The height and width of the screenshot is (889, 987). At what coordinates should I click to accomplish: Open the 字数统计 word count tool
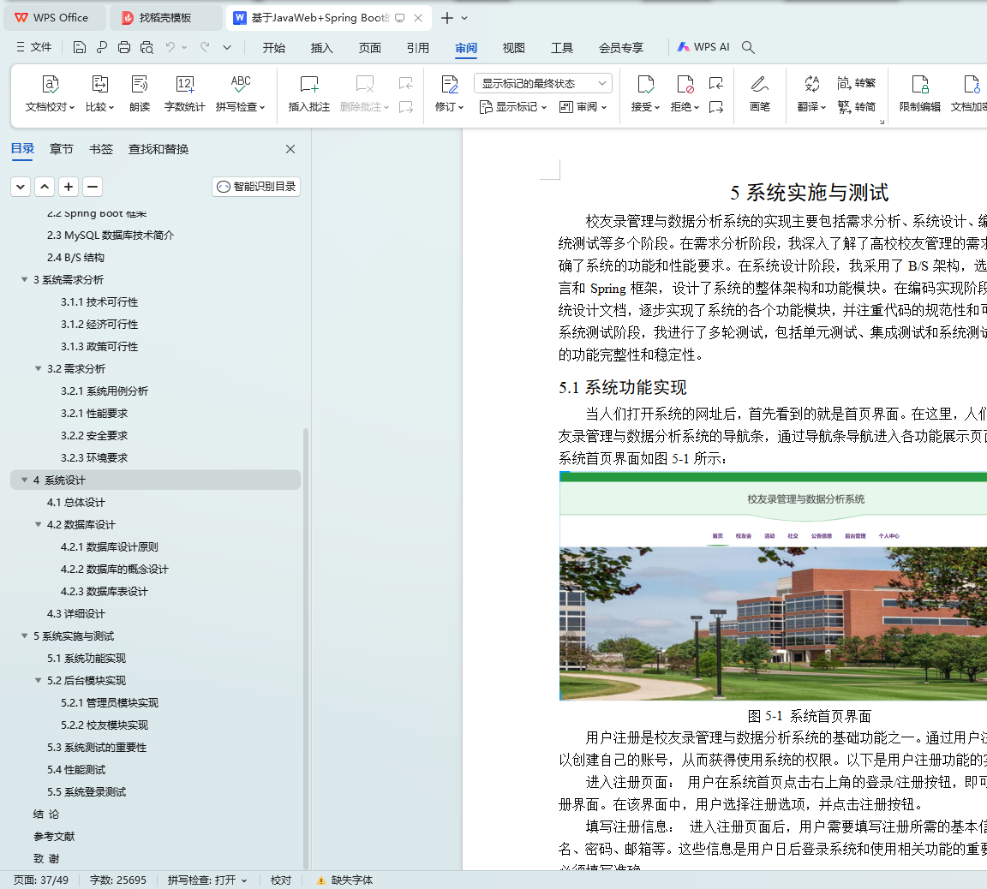pyautogui.click(x=184, y=85)
